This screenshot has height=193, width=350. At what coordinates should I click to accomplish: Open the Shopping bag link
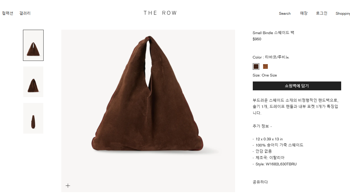point(343,13)
